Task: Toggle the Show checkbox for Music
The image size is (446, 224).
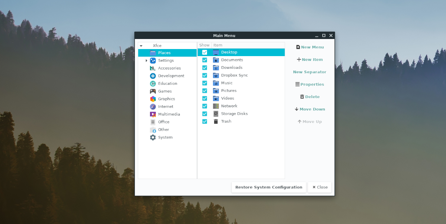Action: point(204,83)
